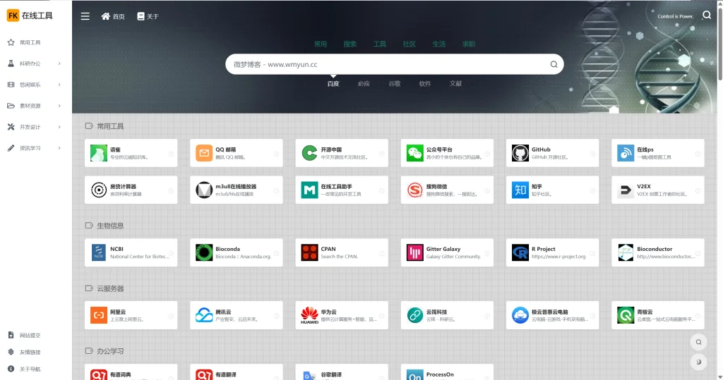The height and width of the screenshot is (380, 723).
Task: Click the 生物信息 section heading
Action: pos(110,226)
